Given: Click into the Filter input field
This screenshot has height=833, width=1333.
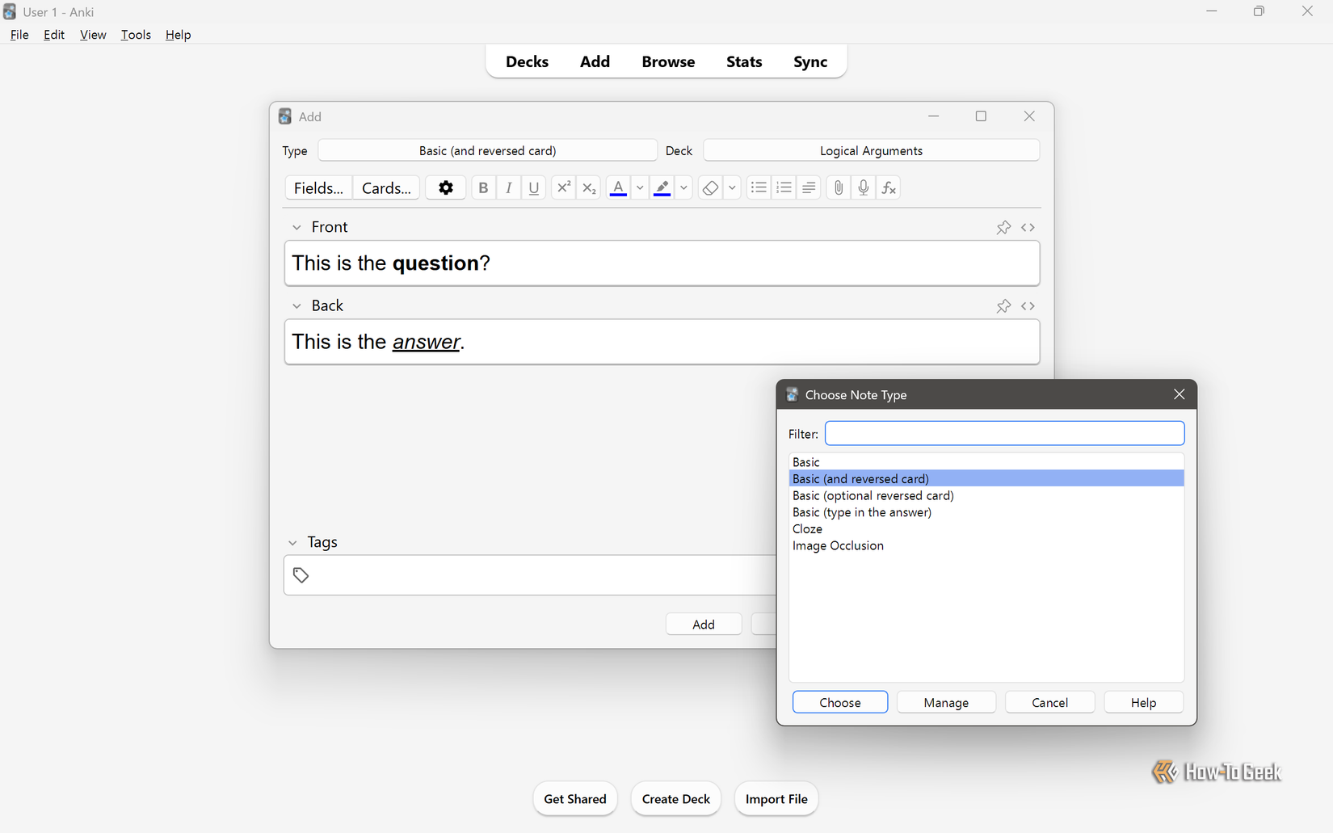Looking at the screenshot, I should pos(1004,433).
